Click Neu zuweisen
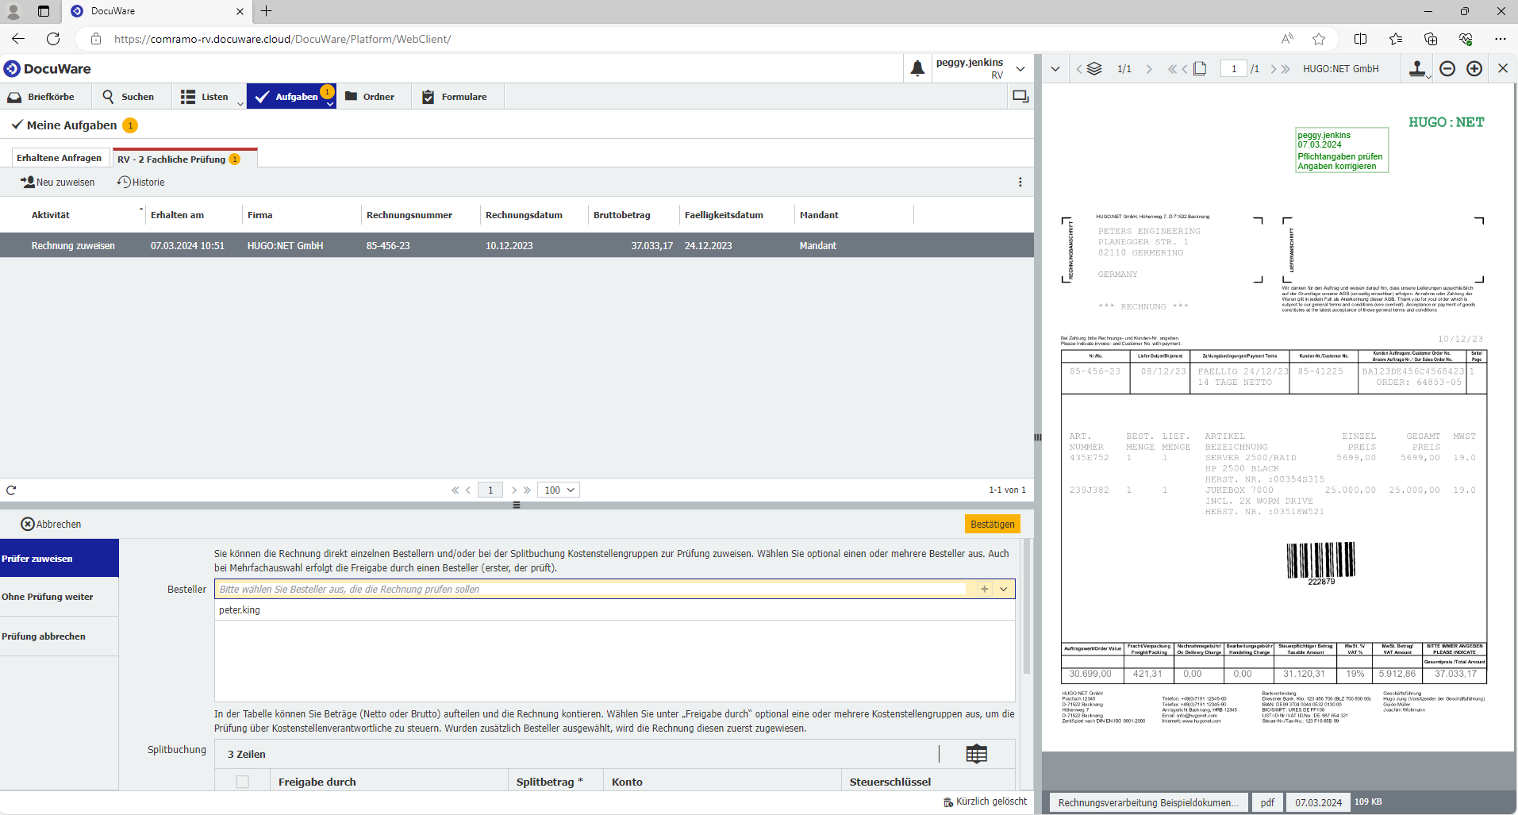The width and height of the screenshot is (1518, 815). coord(57,183)
